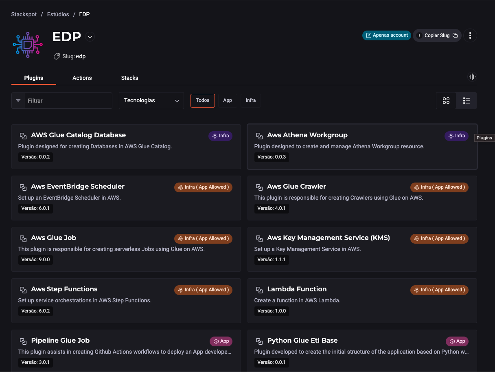The width and height of the screenshot is (495, 372).
Task: Click 'Create a function in AWS Lambda.' description
Action: 297,300
